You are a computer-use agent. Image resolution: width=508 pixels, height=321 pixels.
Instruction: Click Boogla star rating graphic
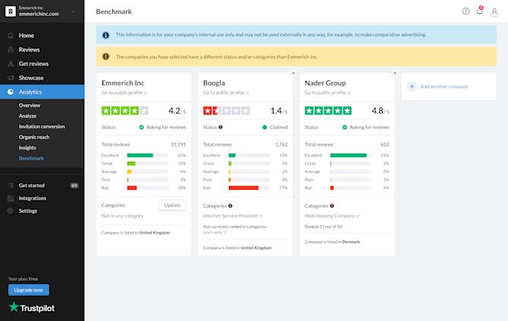[227, 111]
